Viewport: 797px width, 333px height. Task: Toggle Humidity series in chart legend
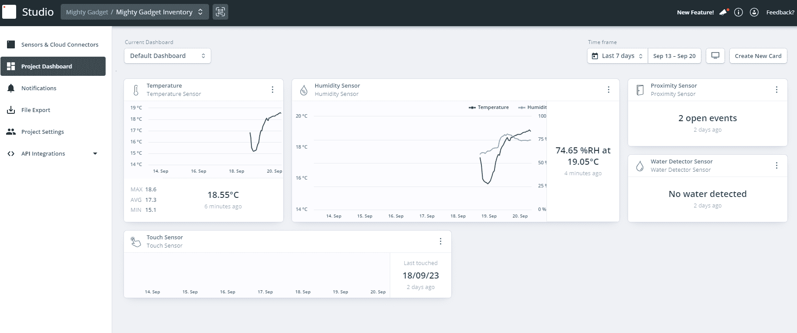click(x=532, y=107)
